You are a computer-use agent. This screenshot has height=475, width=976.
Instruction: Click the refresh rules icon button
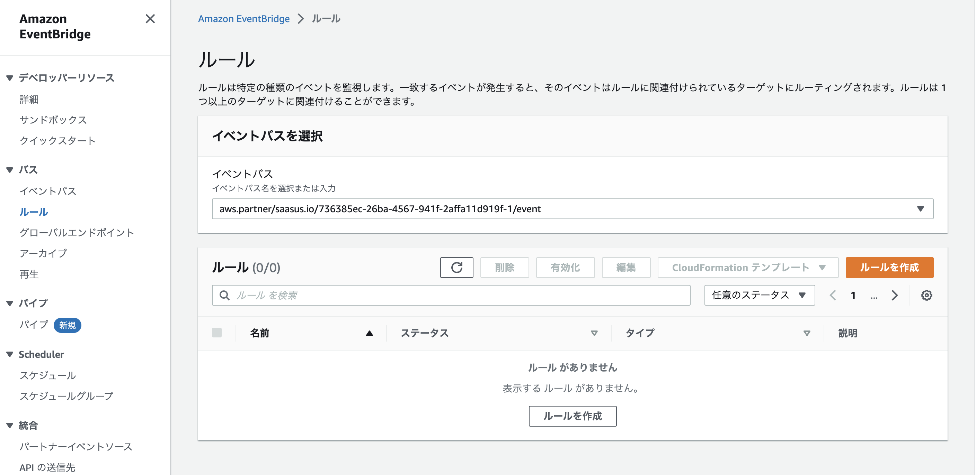click(456, 267)
